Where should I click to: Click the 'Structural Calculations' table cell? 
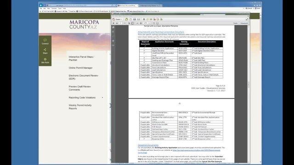pos(164,65)
